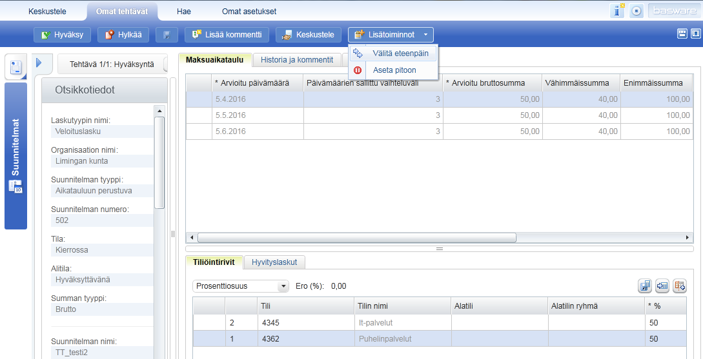Open the Omat asetukset navigation tab

coord(249,11)
